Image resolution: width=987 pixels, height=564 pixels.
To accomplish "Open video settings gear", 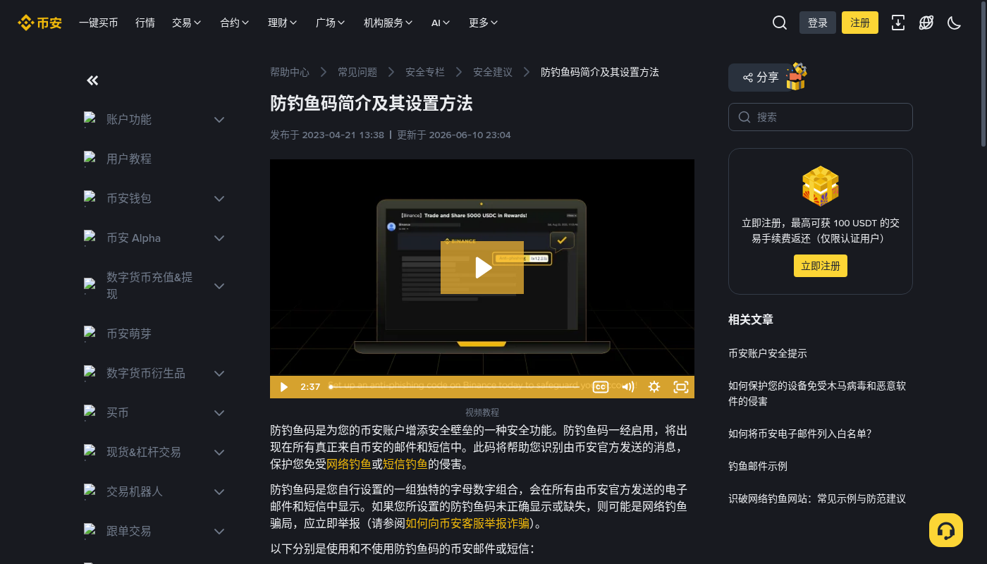I will click(654, 387).
